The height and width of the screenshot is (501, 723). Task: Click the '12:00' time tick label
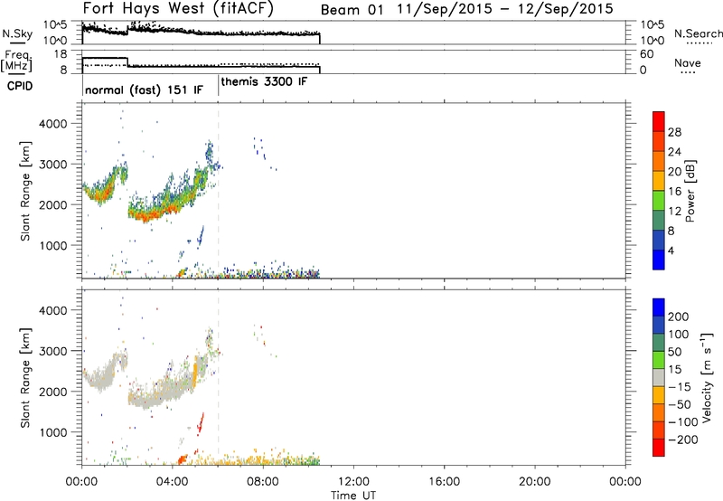coord(353,482)
